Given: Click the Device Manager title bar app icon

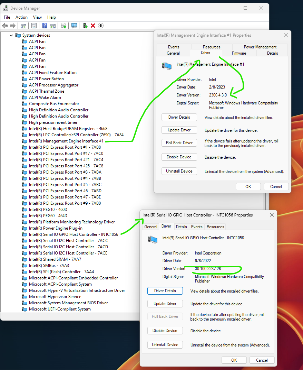Looking at the screenshot, I should (x=6, y=8).
